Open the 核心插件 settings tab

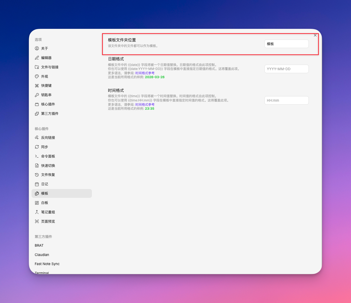pos(48,104)
